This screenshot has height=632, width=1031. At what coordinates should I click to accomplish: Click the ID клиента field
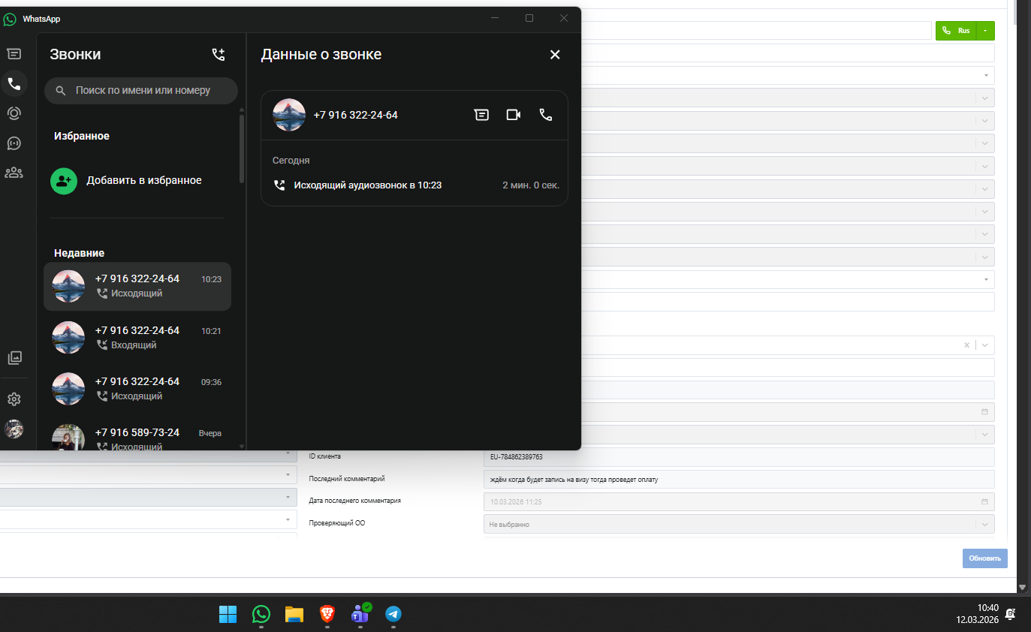739,456
